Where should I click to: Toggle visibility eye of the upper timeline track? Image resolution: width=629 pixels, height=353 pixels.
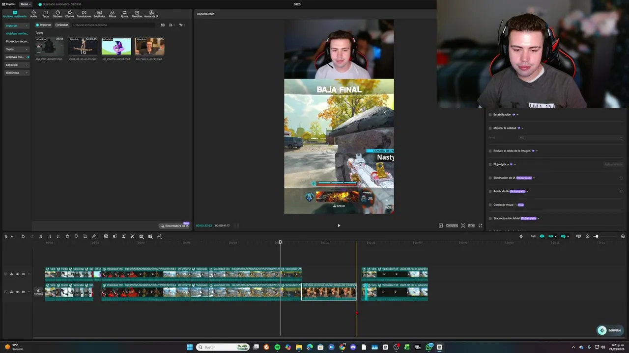point(17,274)
